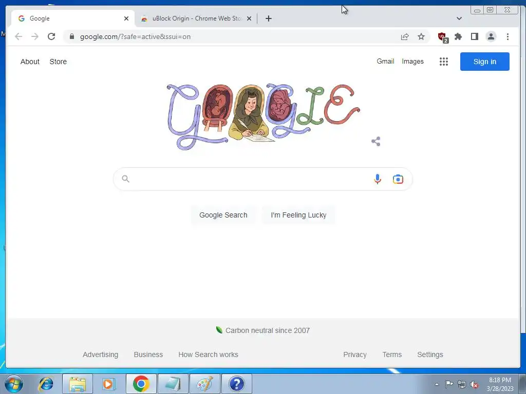The image size is (526, 394).
Task: Open the Terms footer link
Action: pos(392,354)
